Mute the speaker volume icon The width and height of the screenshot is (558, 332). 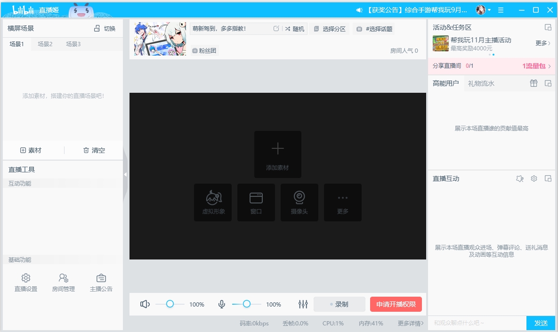click(x=145, y=304)
